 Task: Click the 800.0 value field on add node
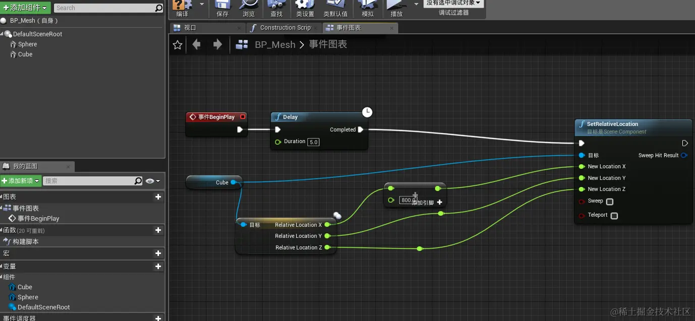[408, 200]
